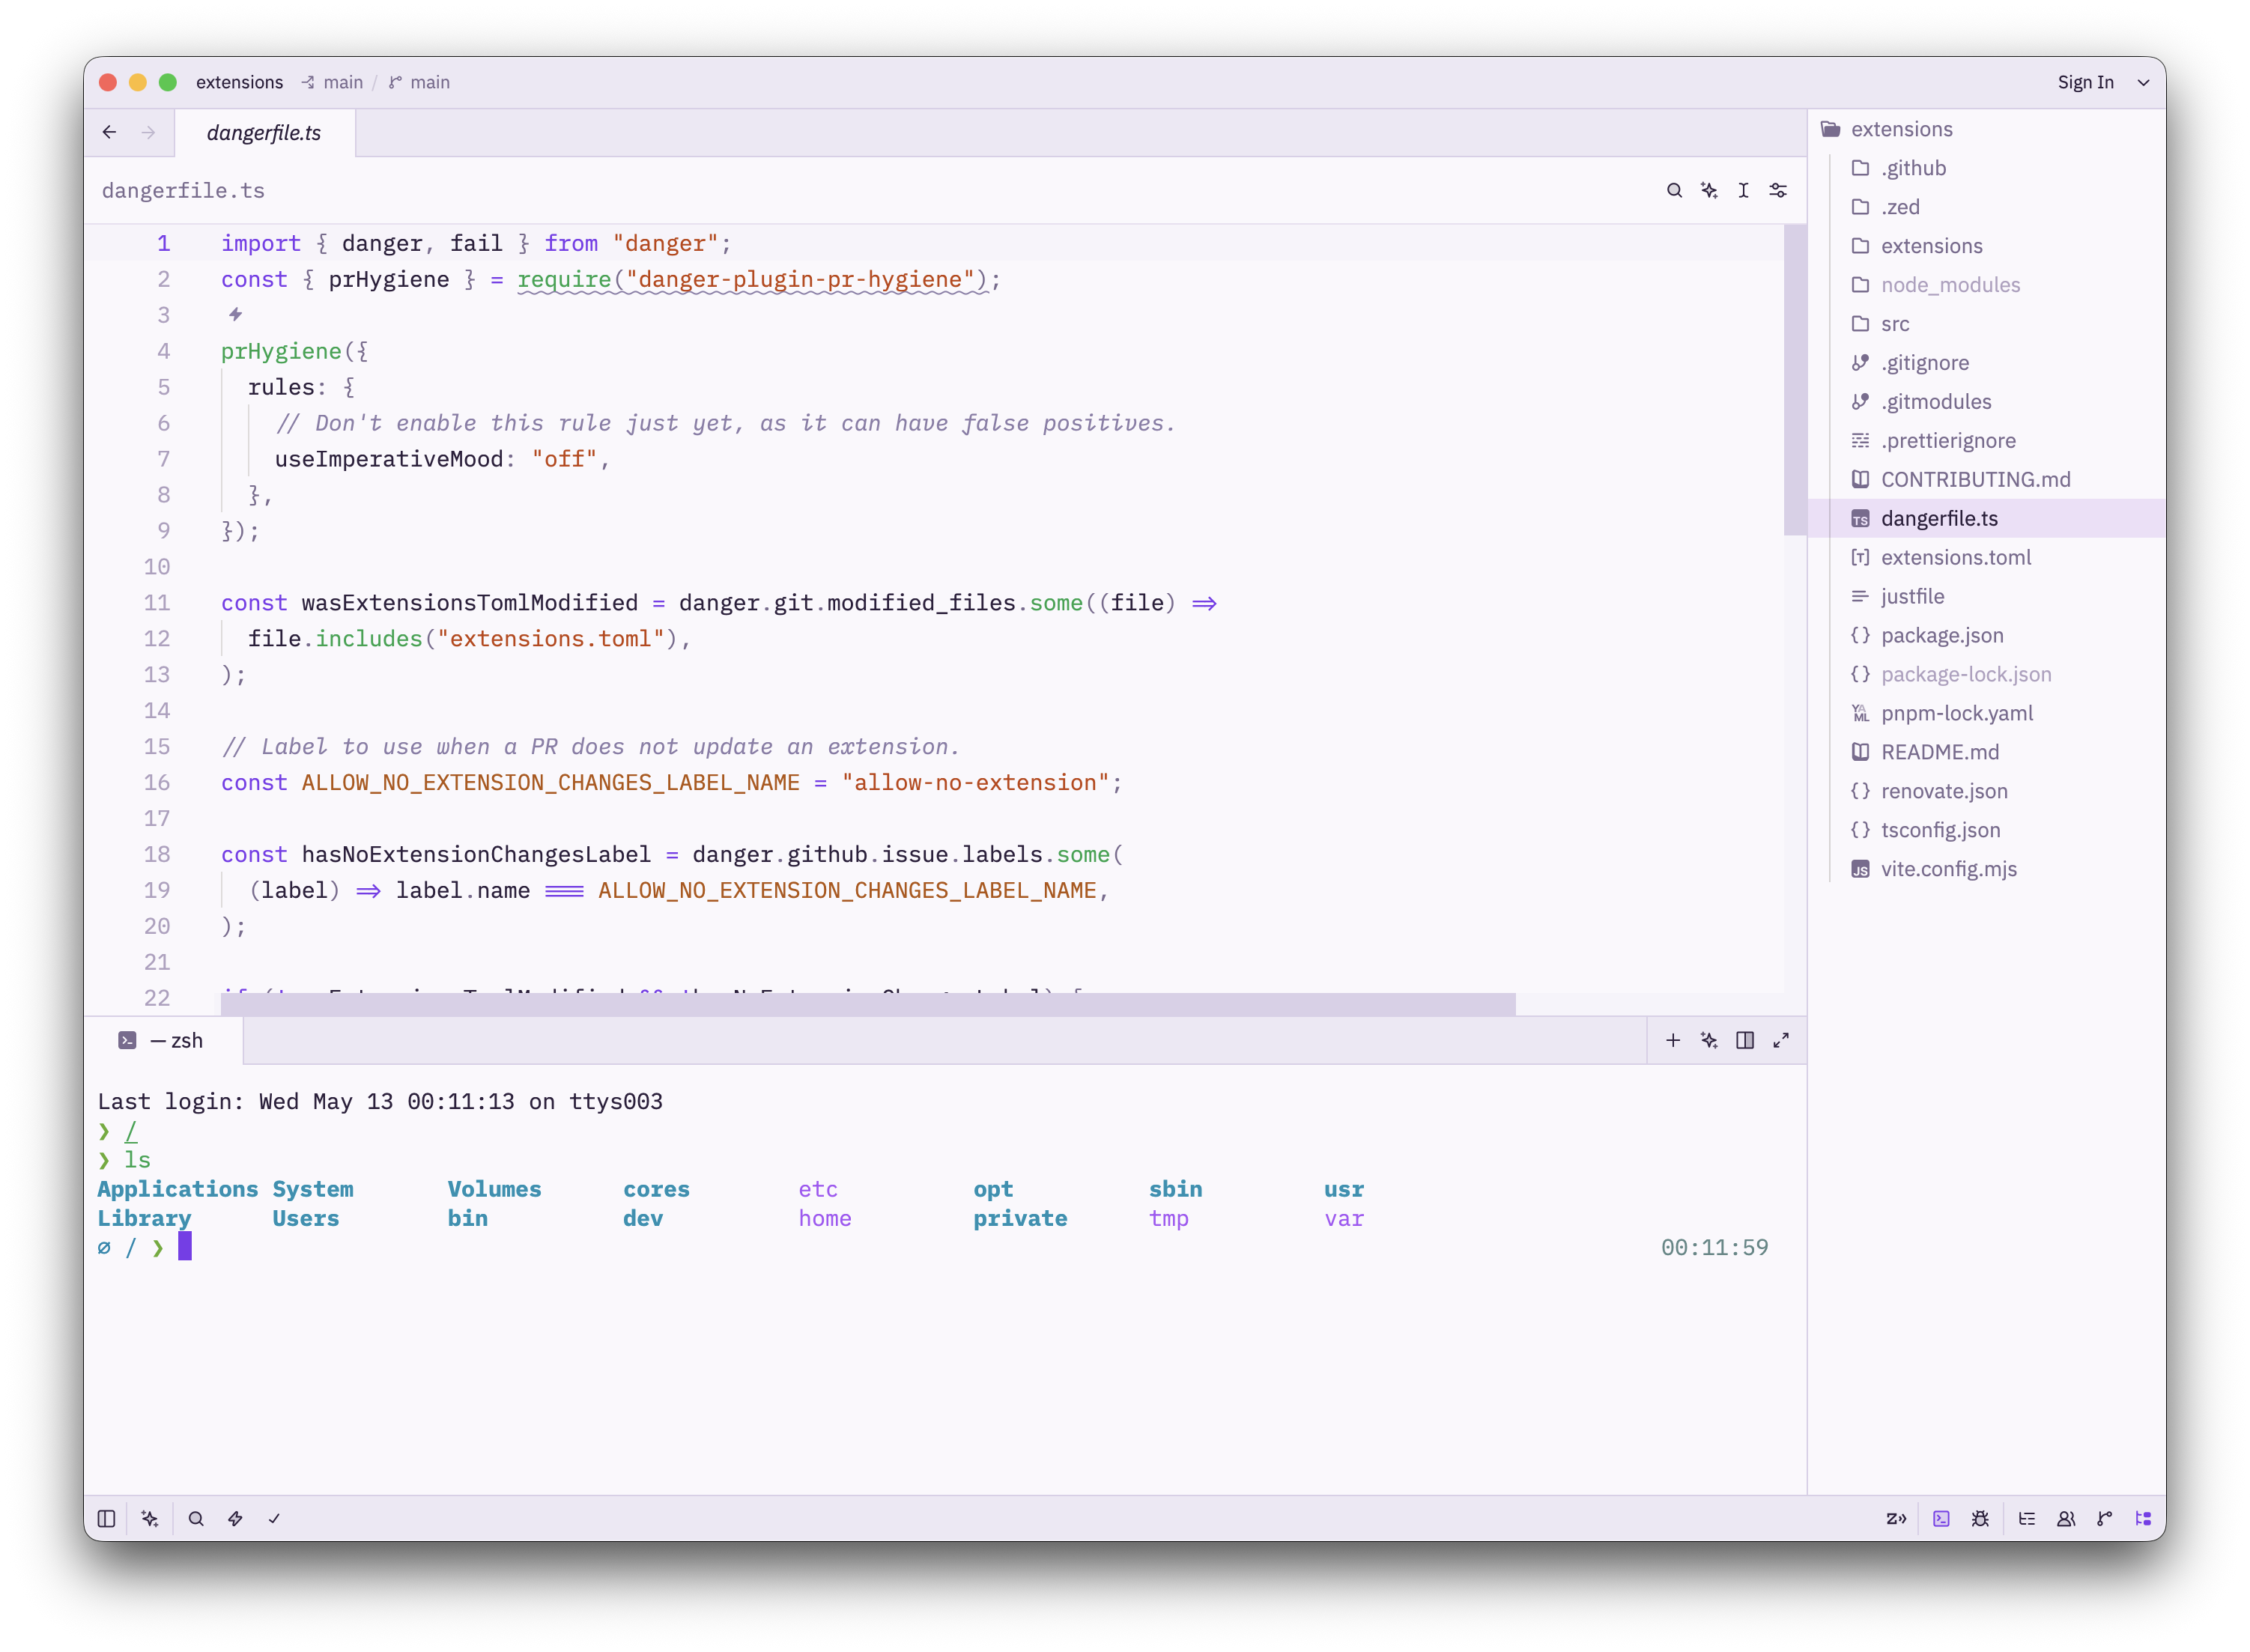The height and width of the screenshot is (1652, 2250).
Task: Add new terminal with plus icon
Action: 1673,1040
